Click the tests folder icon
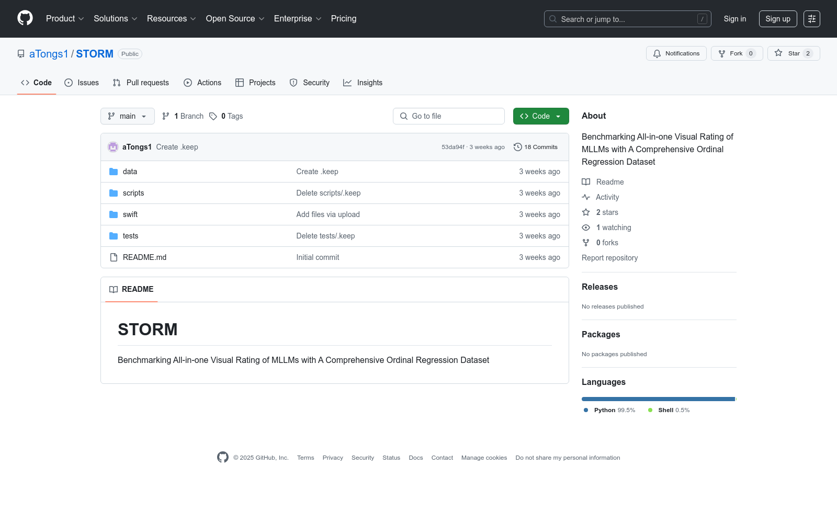Image resolution: width=837 pixels, height=523 pixels. 114,236
